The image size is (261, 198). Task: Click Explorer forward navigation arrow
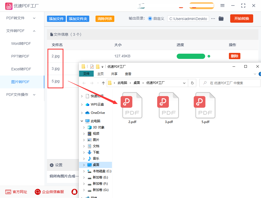(x=92, y=83)
